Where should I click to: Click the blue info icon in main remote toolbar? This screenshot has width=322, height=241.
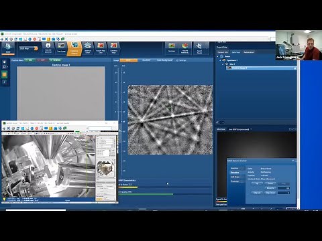(30, 39)
